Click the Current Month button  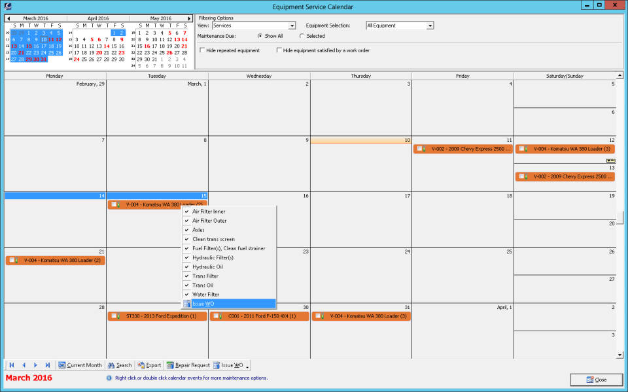click(80, 365)
